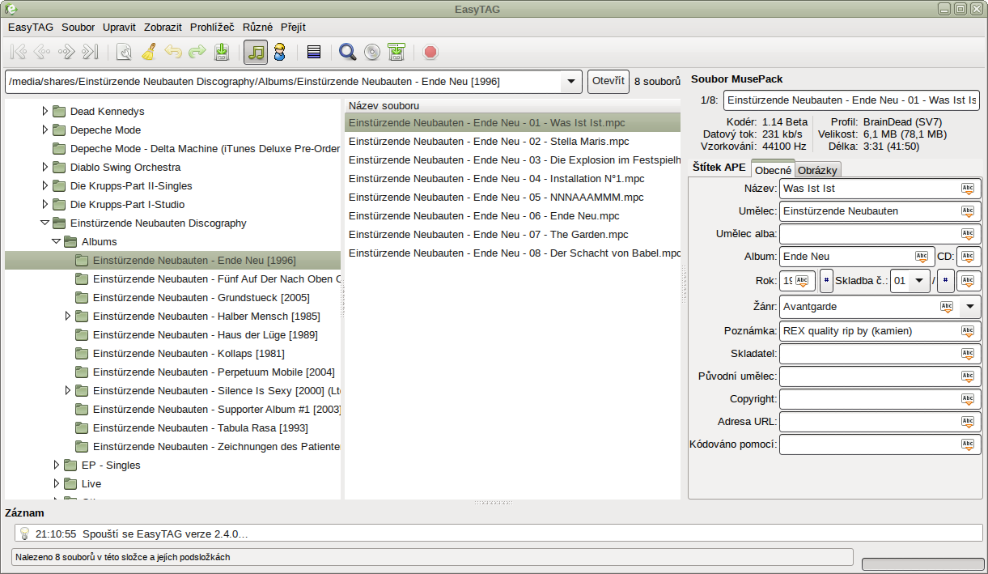This screenshot has height=574, width=988.
Task: Collapse Einstürzende Neubauten Discography folder
Action: tap(45, 223)
